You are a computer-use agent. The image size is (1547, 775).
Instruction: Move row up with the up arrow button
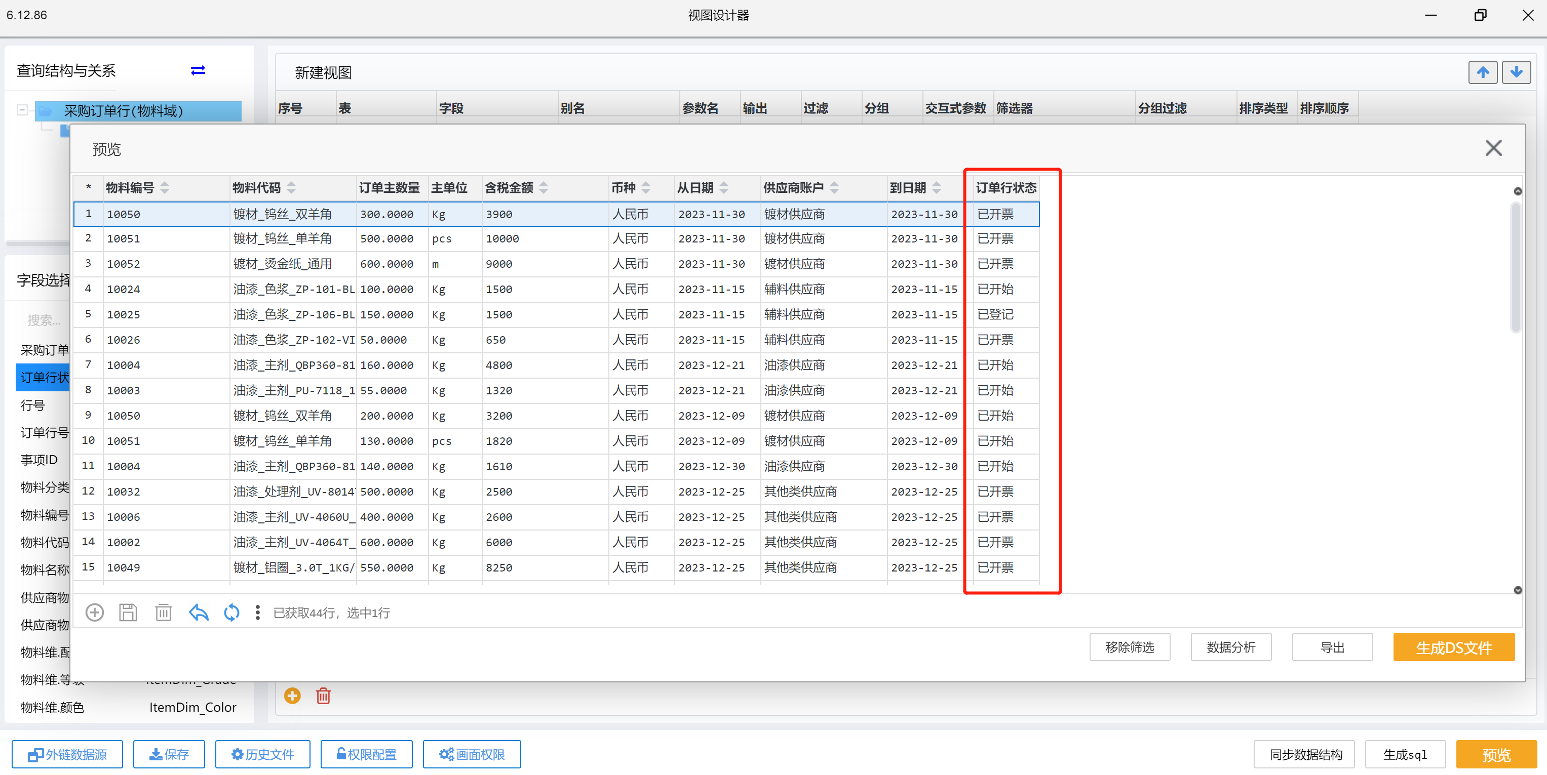[1482, 72]
